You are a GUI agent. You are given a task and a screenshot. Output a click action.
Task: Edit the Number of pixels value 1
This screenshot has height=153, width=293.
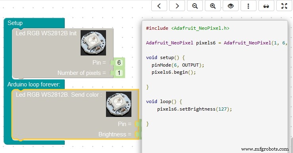click(119, 73)
